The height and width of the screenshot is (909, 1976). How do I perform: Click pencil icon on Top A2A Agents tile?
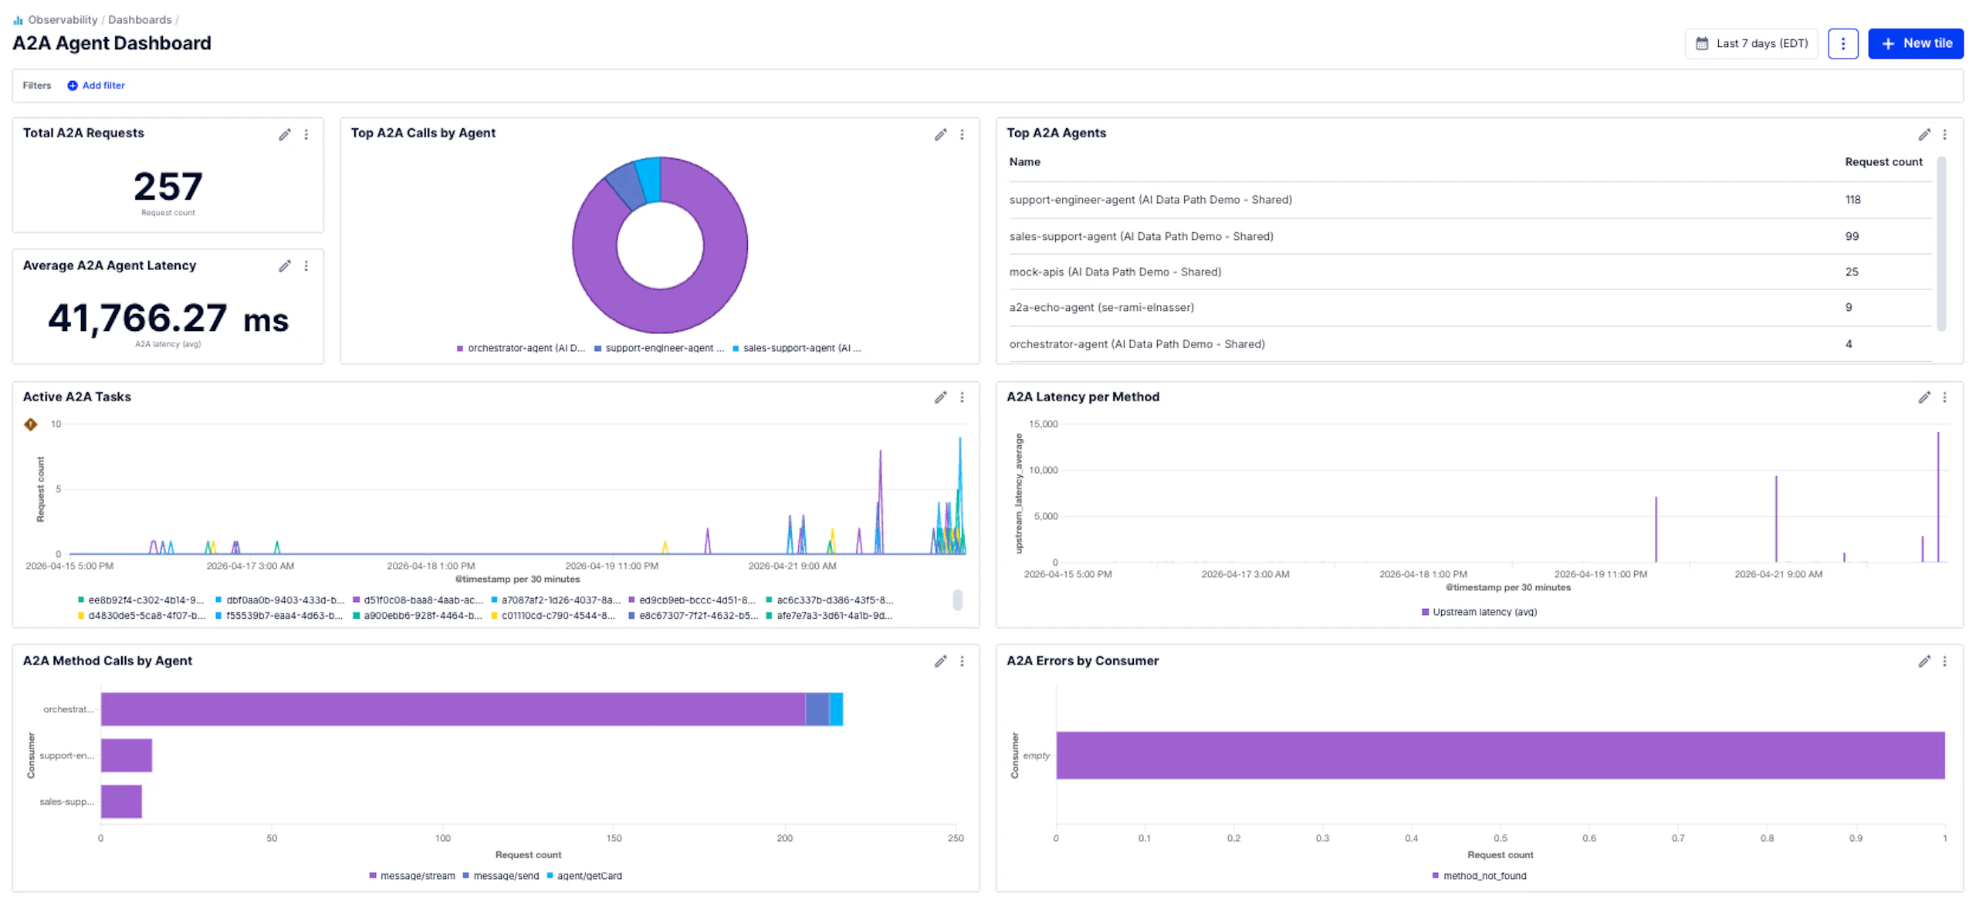point(1924,134)
